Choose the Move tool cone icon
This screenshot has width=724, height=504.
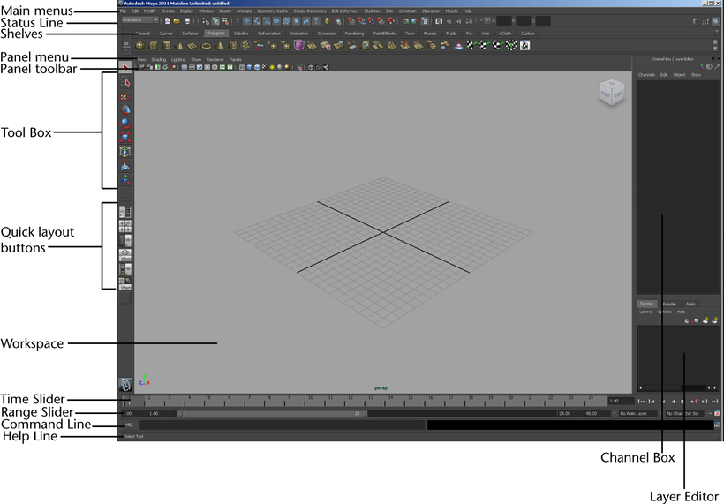[x=125, y=109]
